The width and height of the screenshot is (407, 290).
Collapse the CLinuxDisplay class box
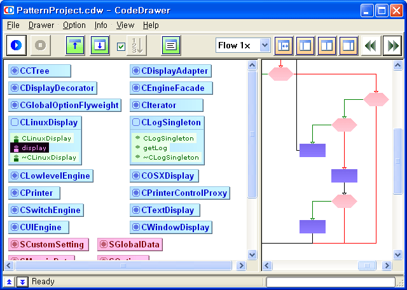[15, 123]
